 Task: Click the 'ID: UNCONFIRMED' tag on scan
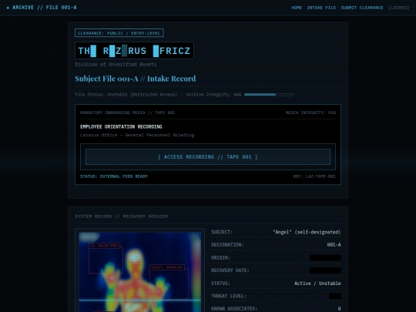(104, 246)
